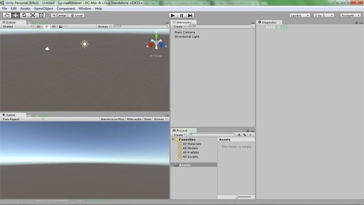Toggle Mute audio in Game view
The image size is (364, 205).
coord(134,119)
